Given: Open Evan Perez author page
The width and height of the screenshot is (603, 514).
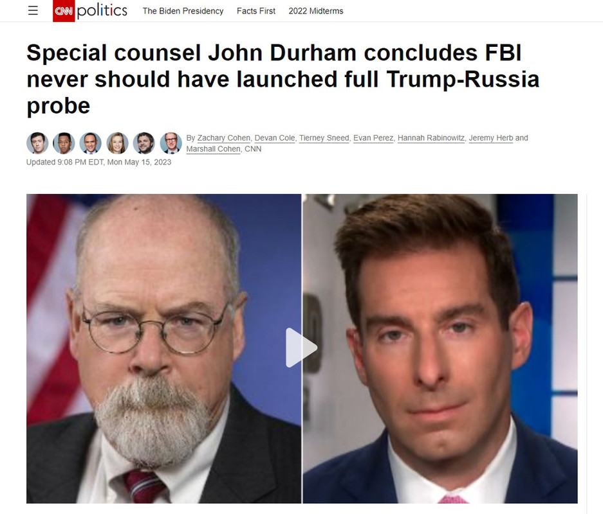Looking at the screenshot, I should [373, 137].
